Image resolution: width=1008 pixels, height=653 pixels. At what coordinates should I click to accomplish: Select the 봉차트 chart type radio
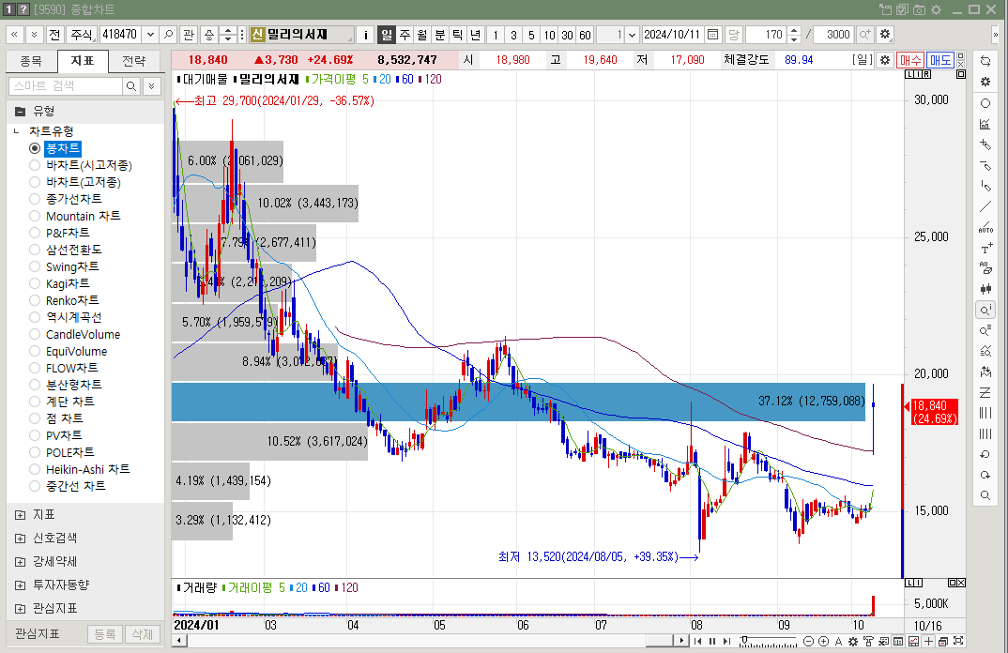[35, 148]
